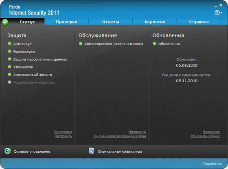
Task: Click the gray Родительский контроль indicator
Action: (10, 82)
